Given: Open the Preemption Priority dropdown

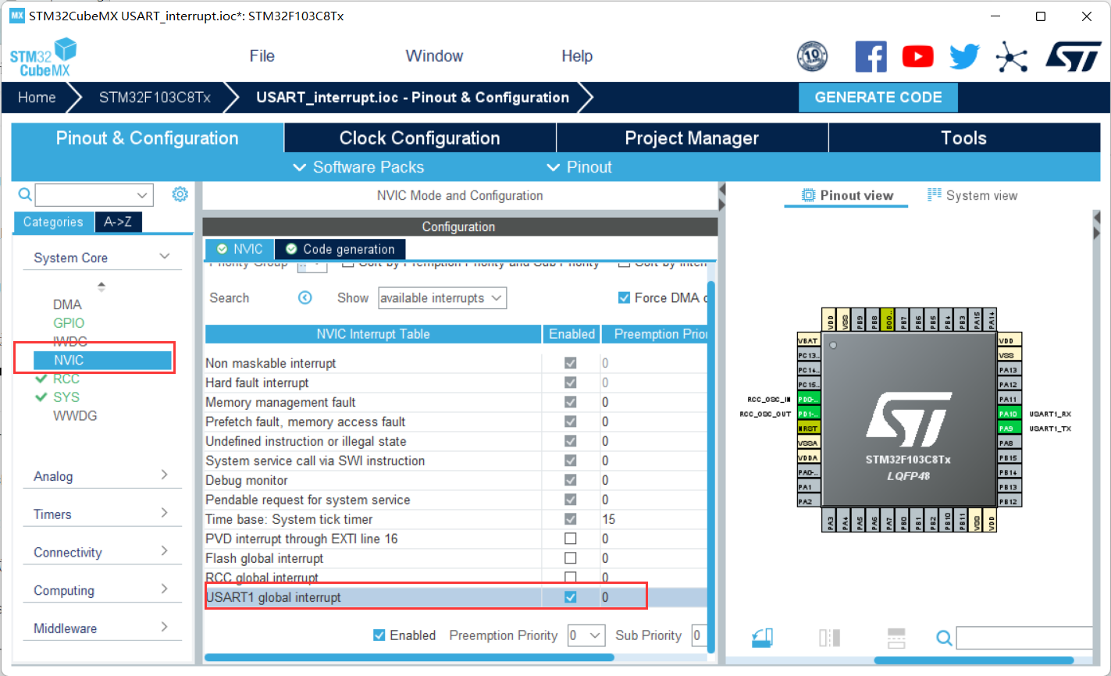Looking at the screenshot, I should click(586, 635).
